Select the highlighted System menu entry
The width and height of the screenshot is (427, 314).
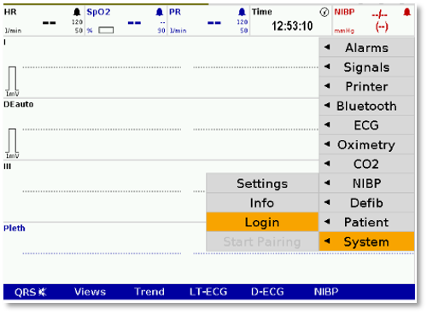[x=366, y=241]
